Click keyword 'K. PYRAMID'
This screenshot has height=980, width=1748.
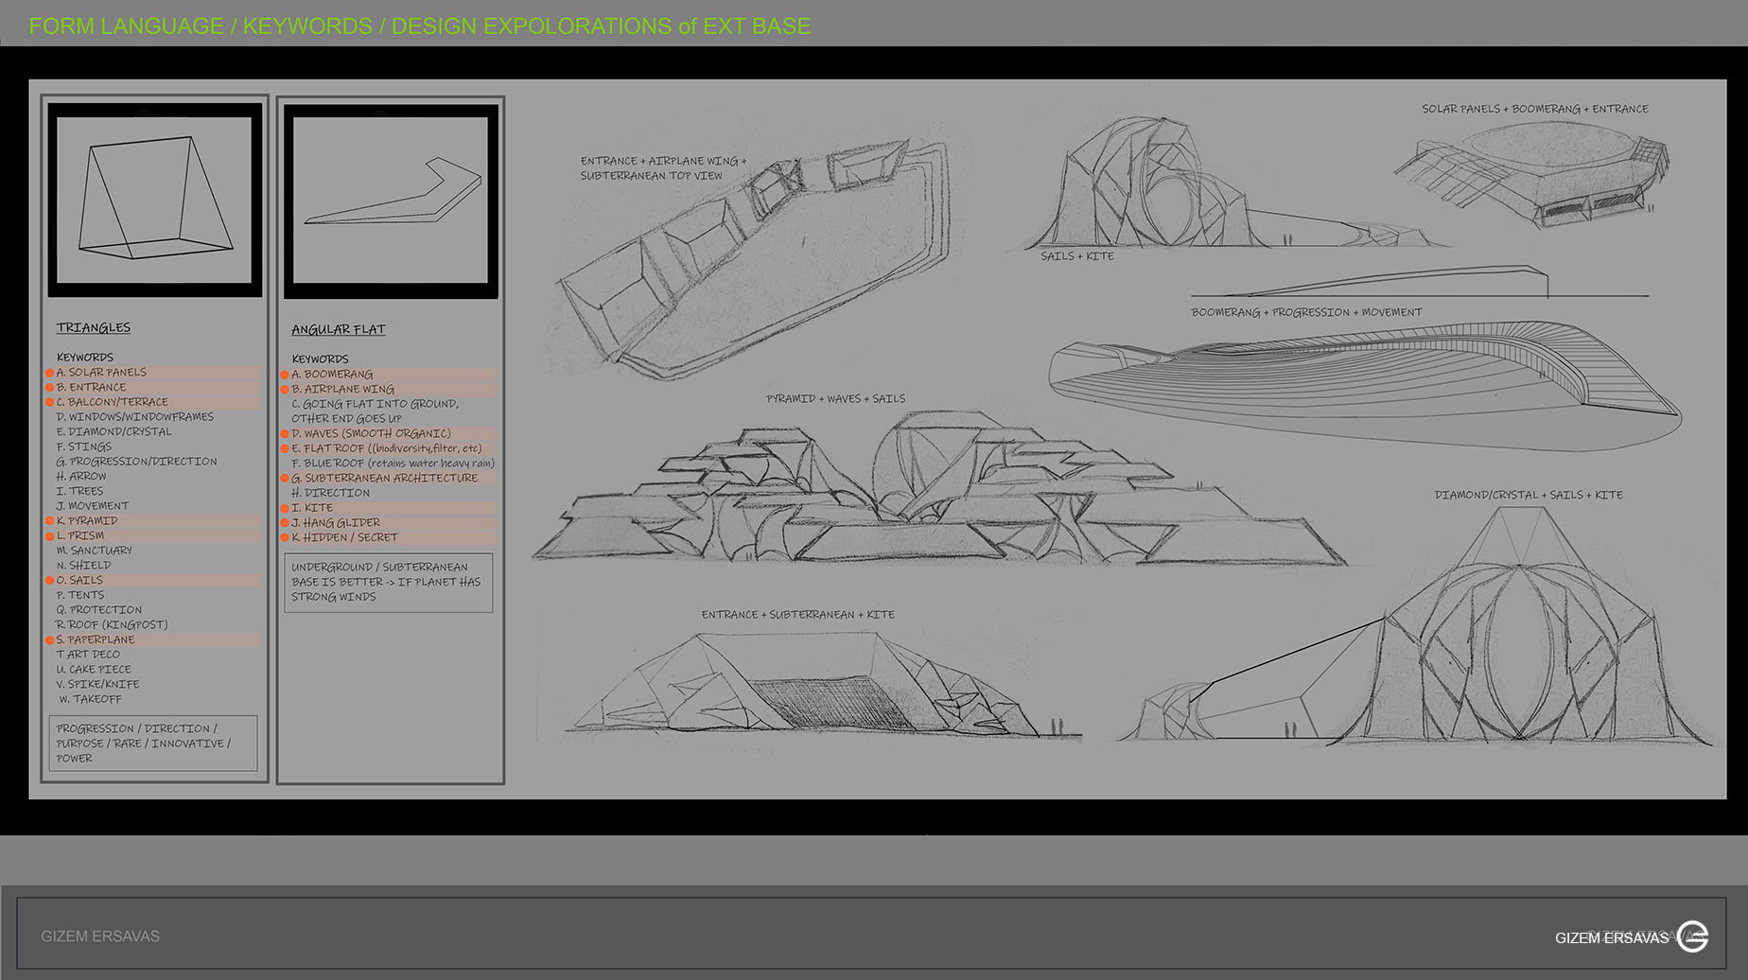pyautogui.click(x=86, y=521)
